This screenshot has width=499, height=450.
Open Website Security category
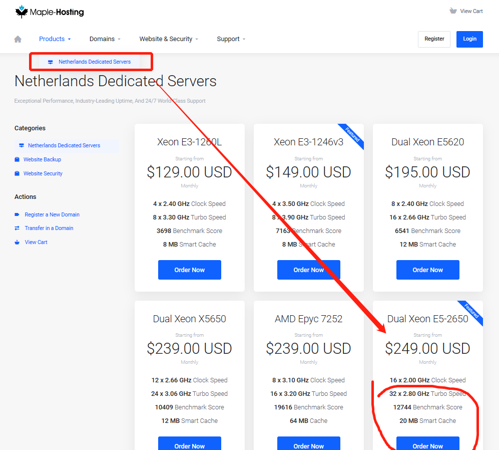(43, 173)
